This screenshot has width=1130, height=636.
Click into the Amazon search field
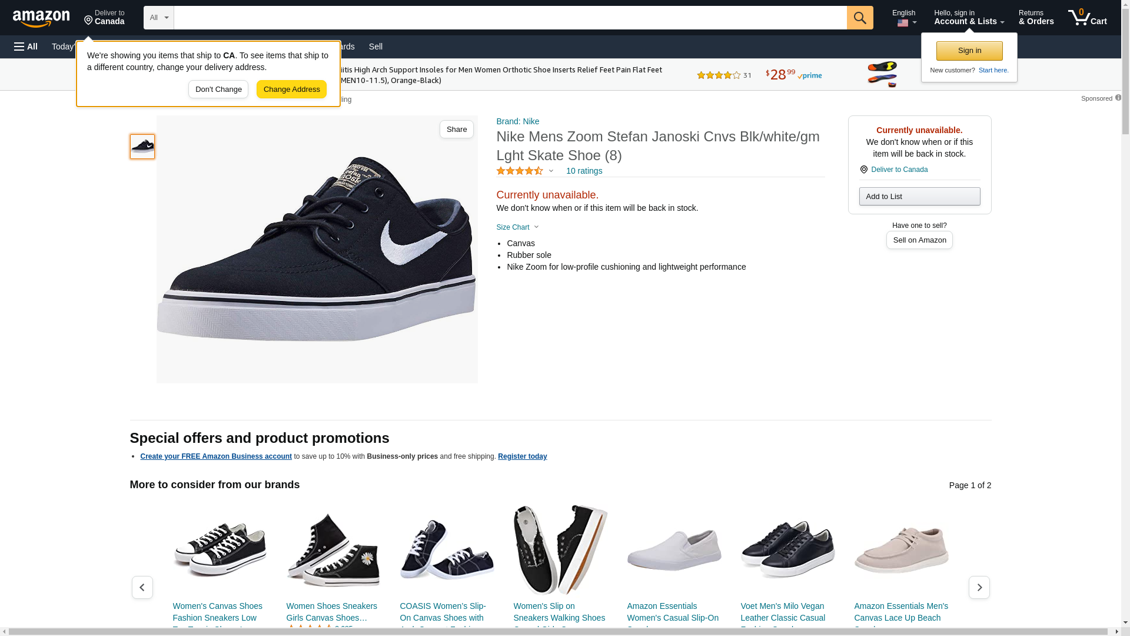pos(510,18)
